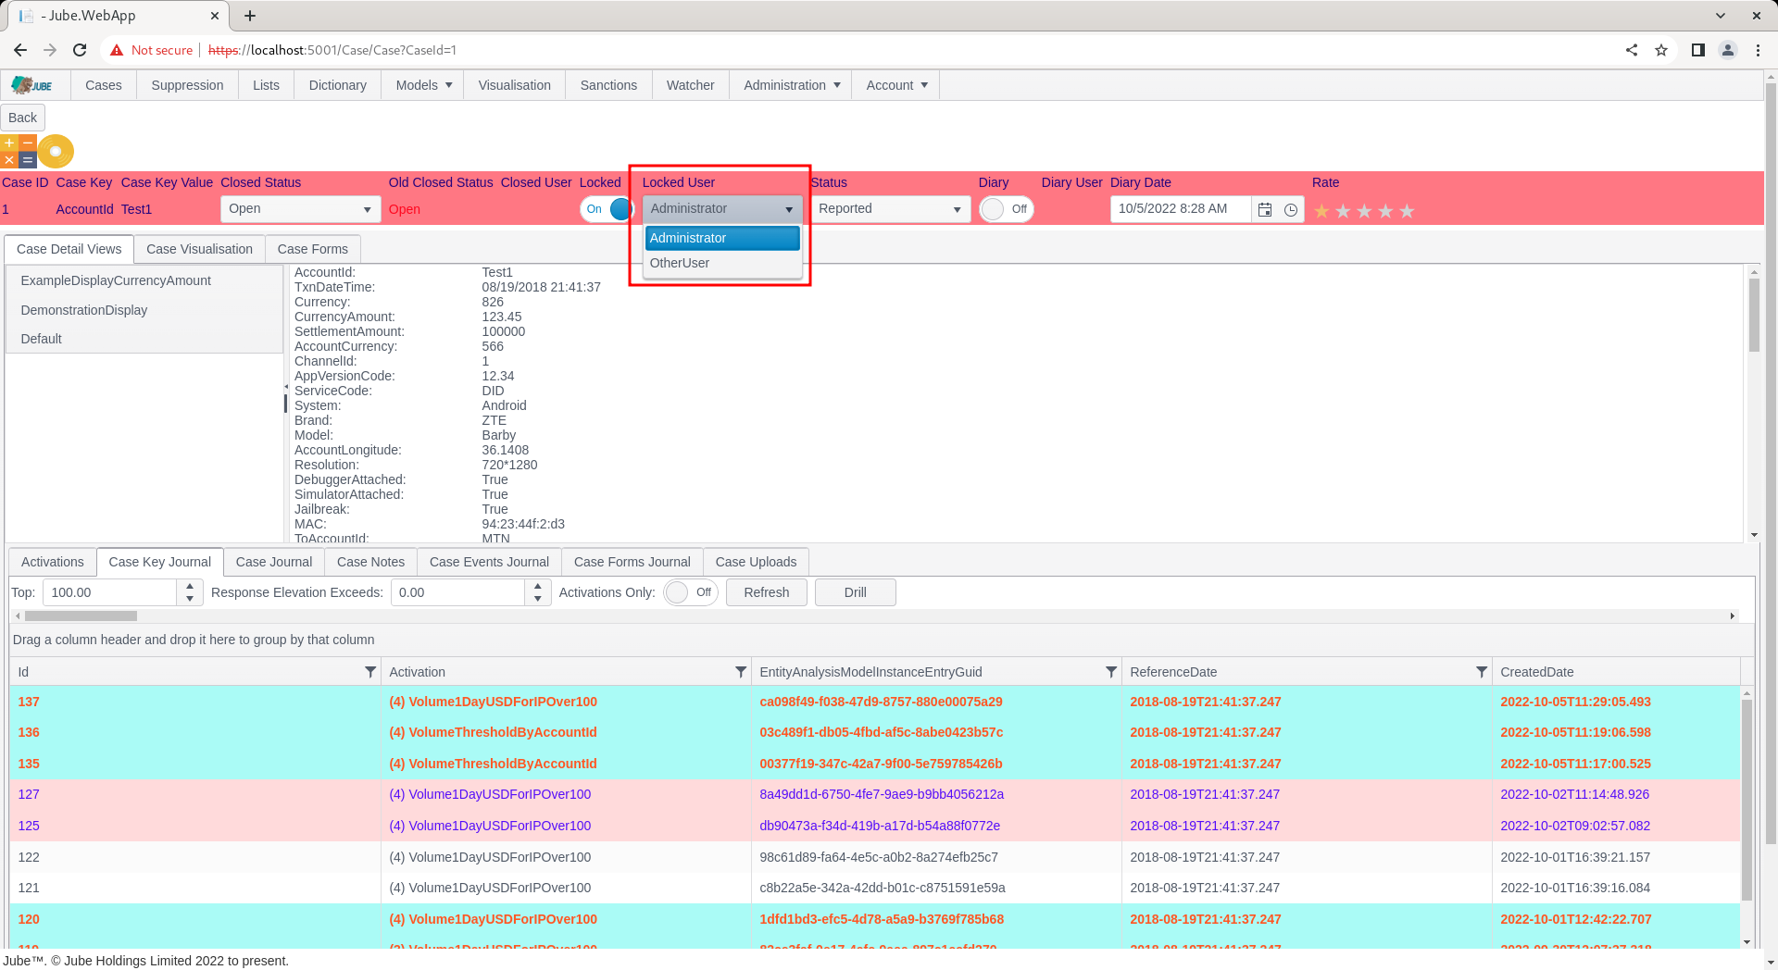Open the Status dropdown showing Reported
The image size is (1778, 970).
tap(891, 209)
